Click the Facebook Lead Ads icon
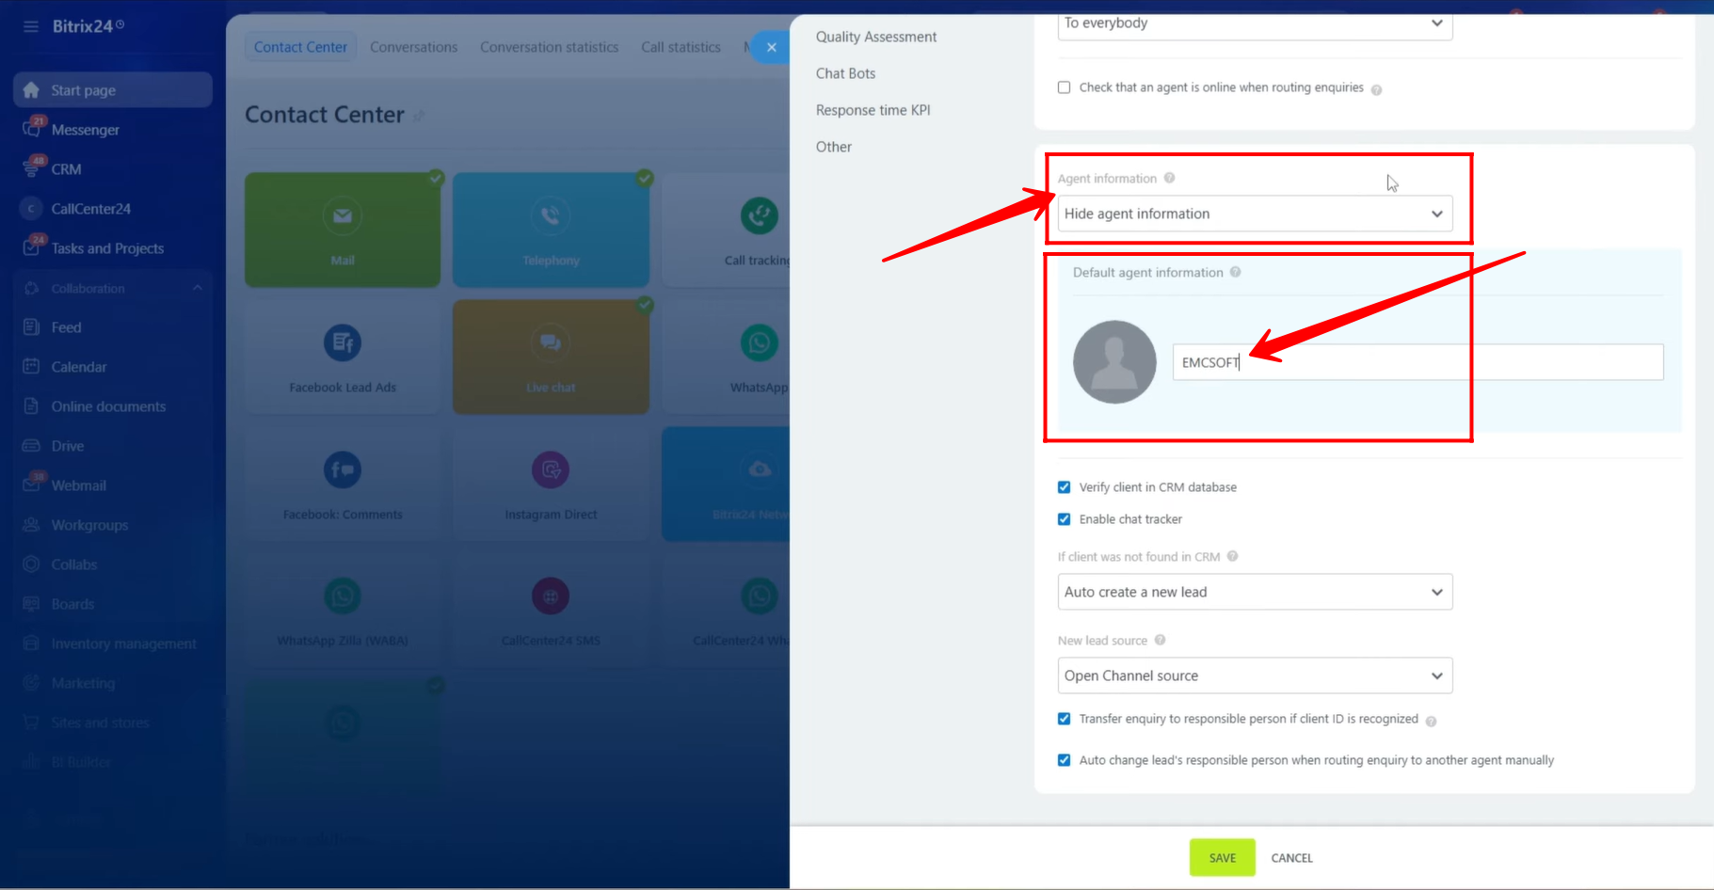The height and width of the screenshot is (890, 1714). click(343, 342)
